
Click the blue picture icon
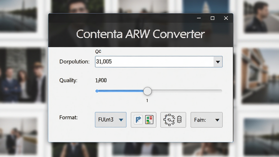138,120
